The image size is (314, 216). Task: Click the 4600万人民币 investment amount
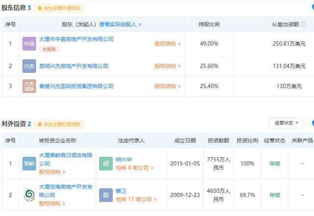click(x=218, y=195)
